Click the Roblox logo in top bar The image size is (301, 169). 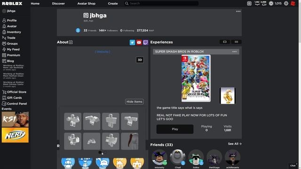pos(12,3)
